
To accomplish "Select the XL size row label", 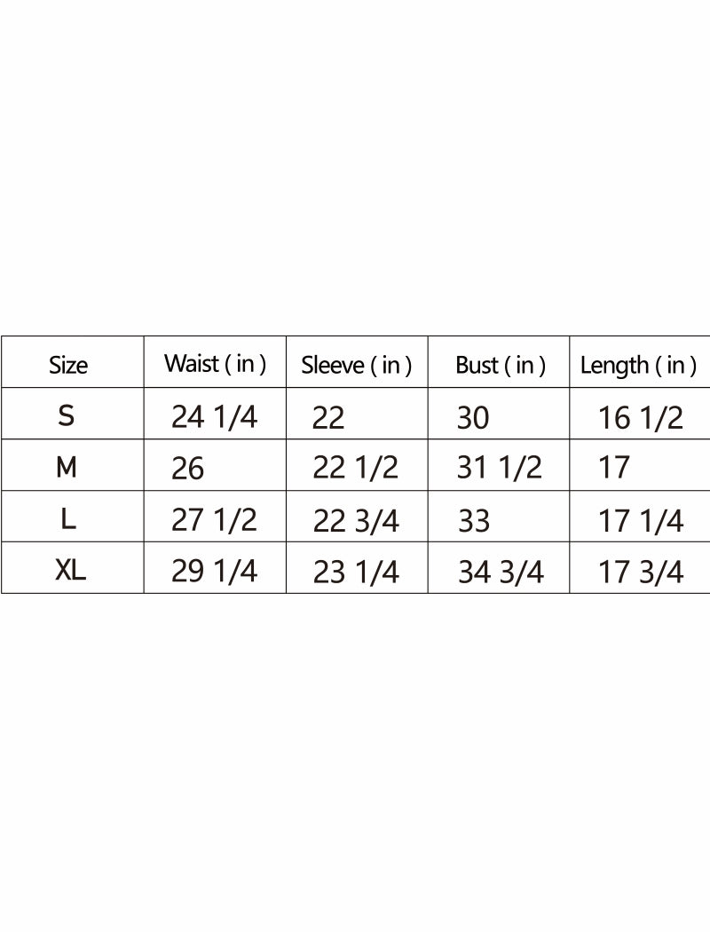I will click(x=70, y=570).
